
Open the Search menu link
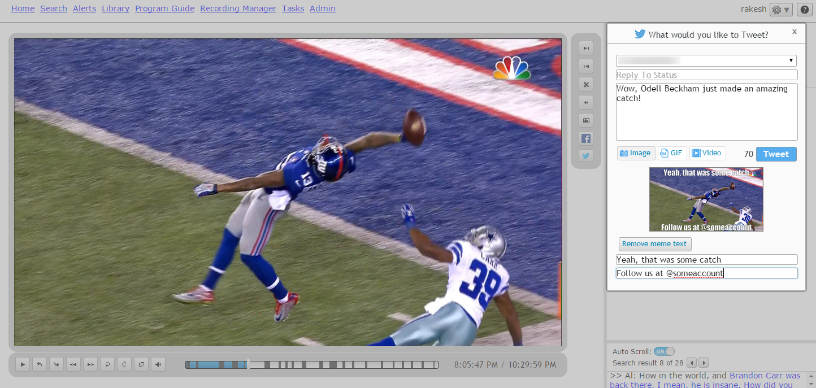tap(54, 8)
